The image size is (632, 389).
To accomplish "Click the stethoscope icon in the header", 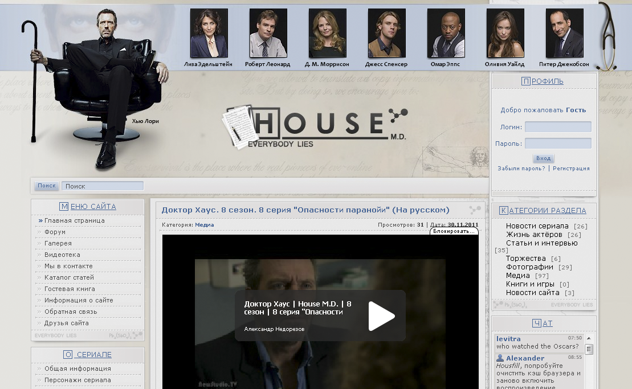I will tap(607, 36).
